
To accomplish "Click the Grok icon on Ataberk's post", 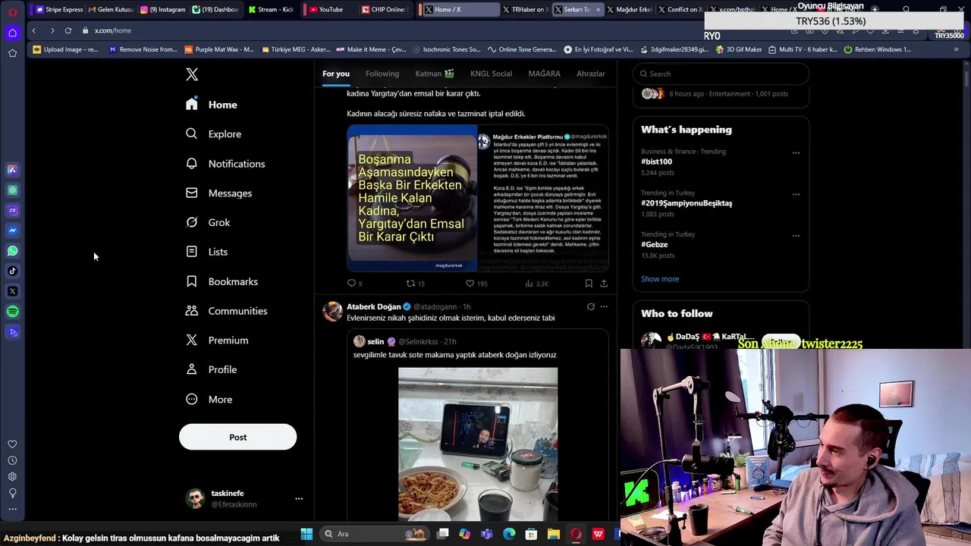I will click(590, 307).
